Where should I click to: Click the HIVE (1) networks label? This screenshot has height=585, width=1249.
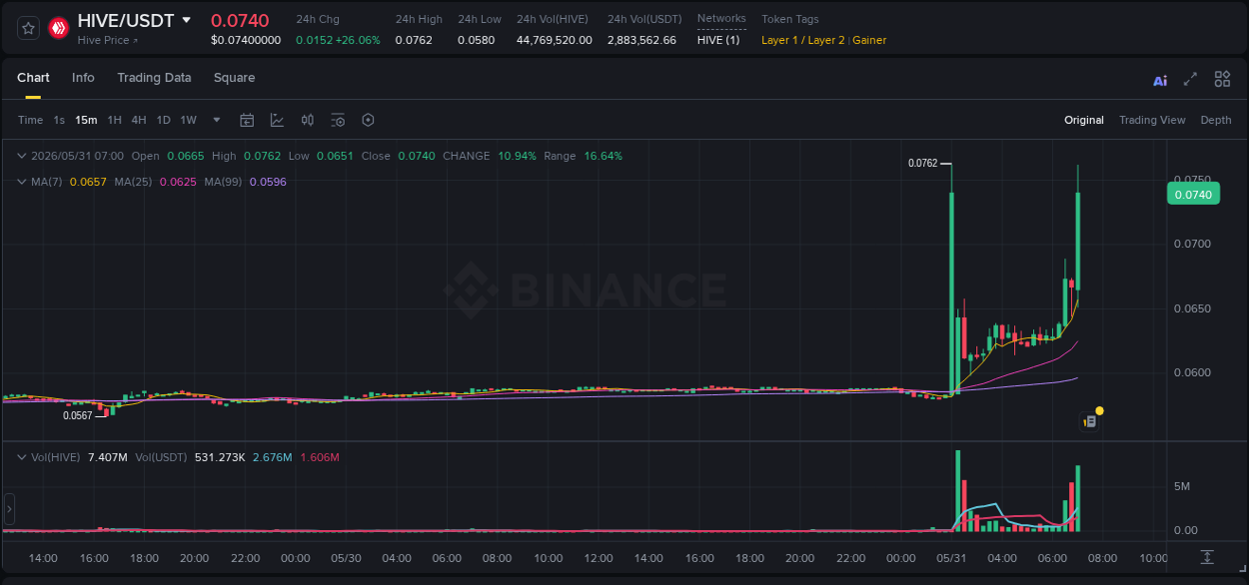[718, 40]
